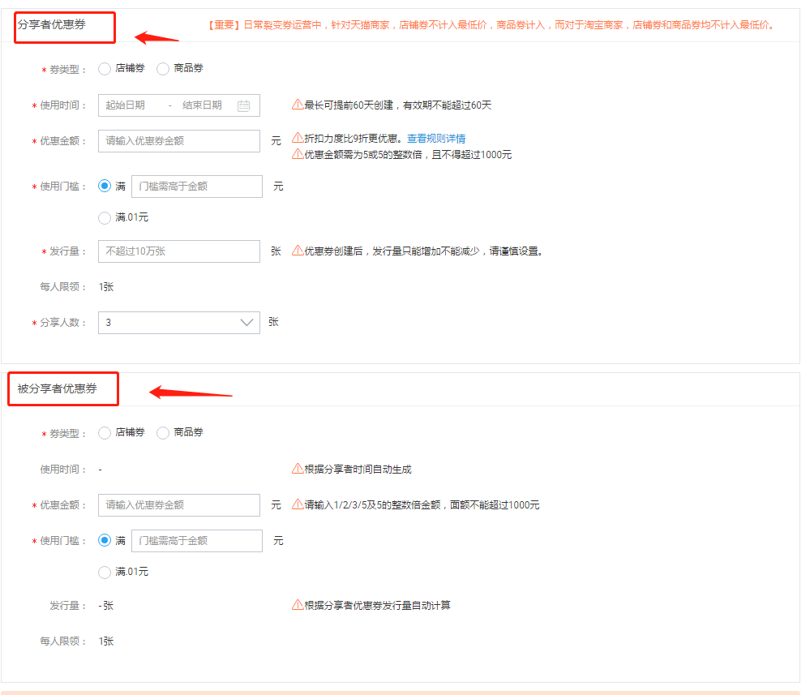Viewport: 810px width, 695px height.
Task: Select 店铺券 radio under 分享者优惠券
Action: (x=105, y=69)
